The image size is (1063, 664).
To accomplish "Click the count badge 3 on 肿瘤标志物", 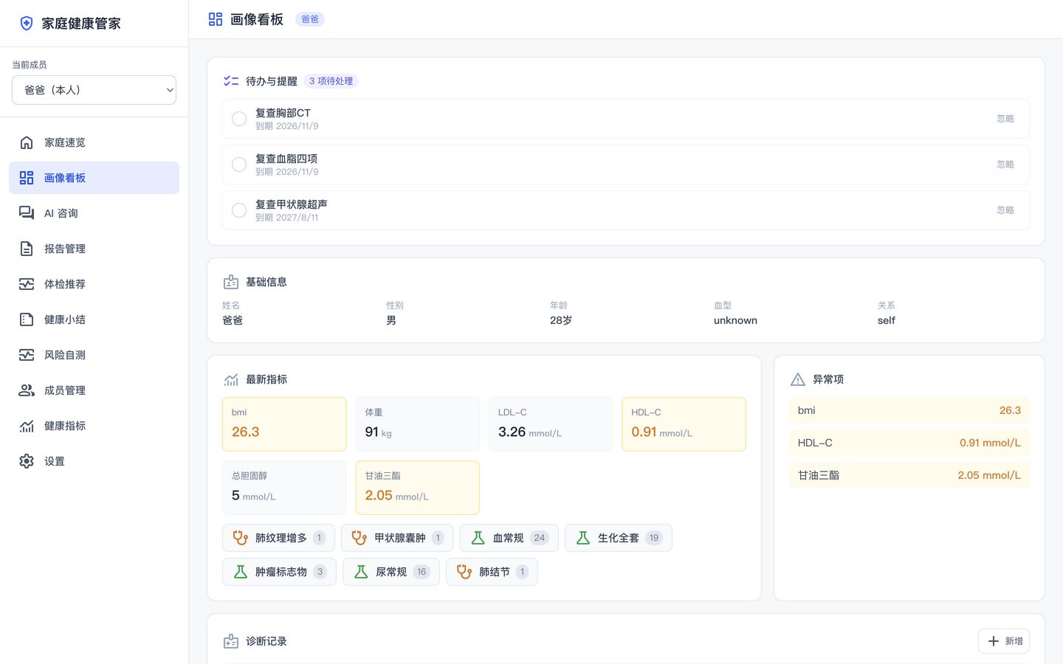I will click(x=320, y=572).
